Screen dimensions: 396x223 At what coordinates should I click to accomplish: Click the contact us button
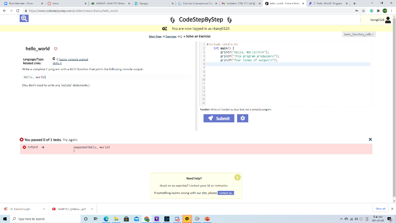click(226, 193)
